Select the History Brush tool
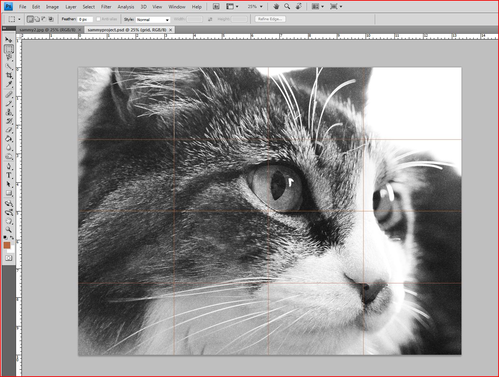Image resolution: width=499 pixels, height=377 pixels. click(9, 121)
